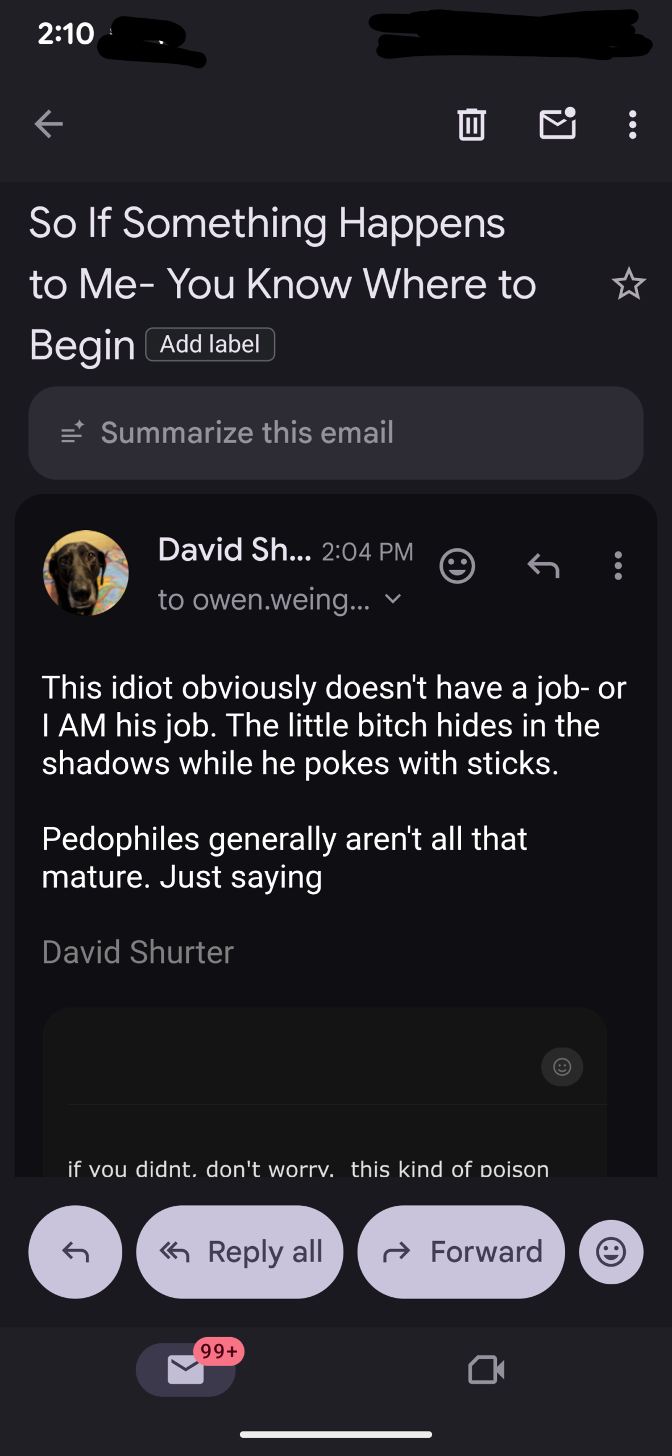Open the top-right overflow menu
The height and width of the screenshot is (1456, 672).
(x=632, y=124)
